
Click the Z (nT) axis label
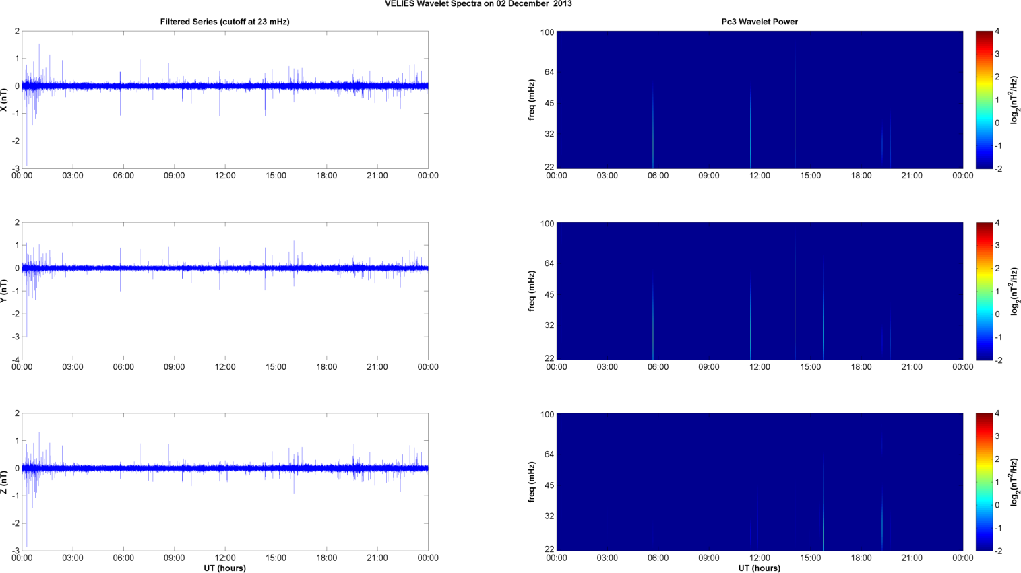pos(5,482)
